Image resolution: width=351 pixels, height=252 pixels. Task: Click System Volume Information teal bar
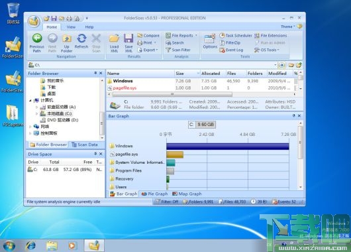[x=171, y=162]
